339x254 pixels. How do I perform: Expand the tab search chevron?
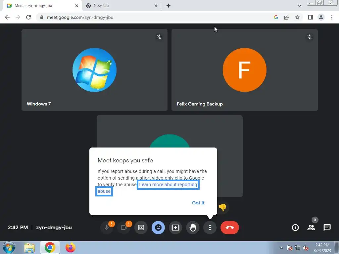coord(299,6)
